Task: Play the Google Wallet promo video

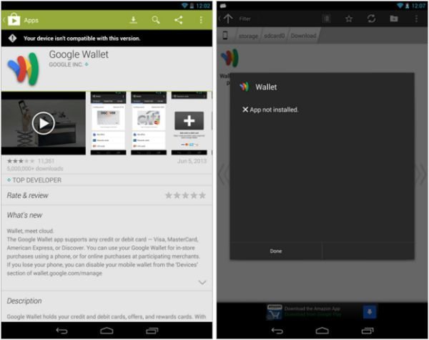Action: [x=43, y=123]
